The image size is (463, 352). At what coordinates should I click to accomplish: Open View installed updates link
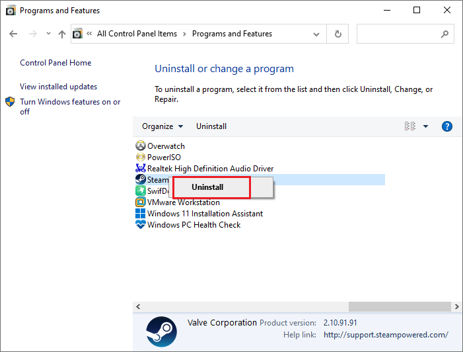coord(59,87)
